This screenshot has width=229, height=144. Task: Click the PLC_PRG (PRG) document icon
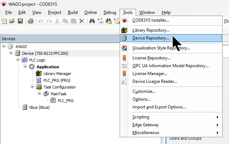tap(38, 80)
